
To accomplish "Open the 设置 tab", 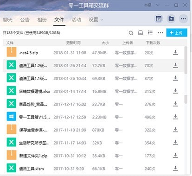I will click(94, 19).
